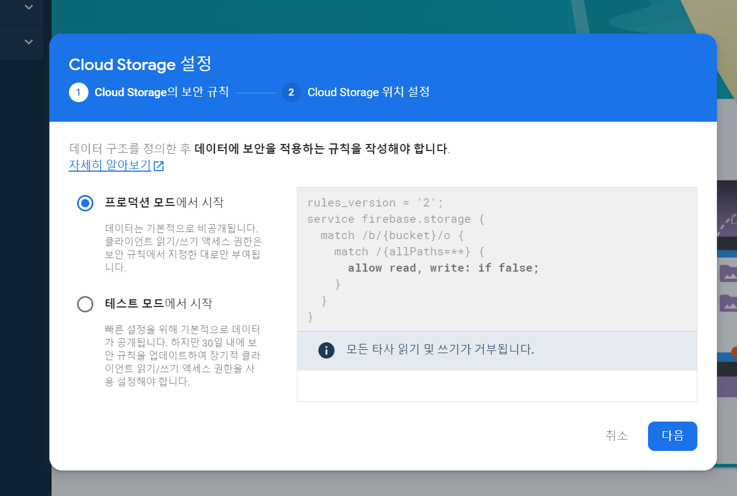Image resolution: width=737 pixels, height=496 pixels.
Task: Click the external link icon beside 자세히 알아보기
Action: tap(158, 166)
